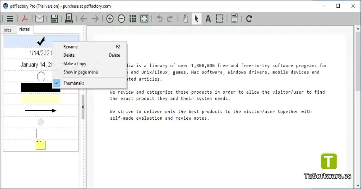The width and height of the screenshot is (361, 189).
Task: Click the page notes document icon
Action: point(234,18)
